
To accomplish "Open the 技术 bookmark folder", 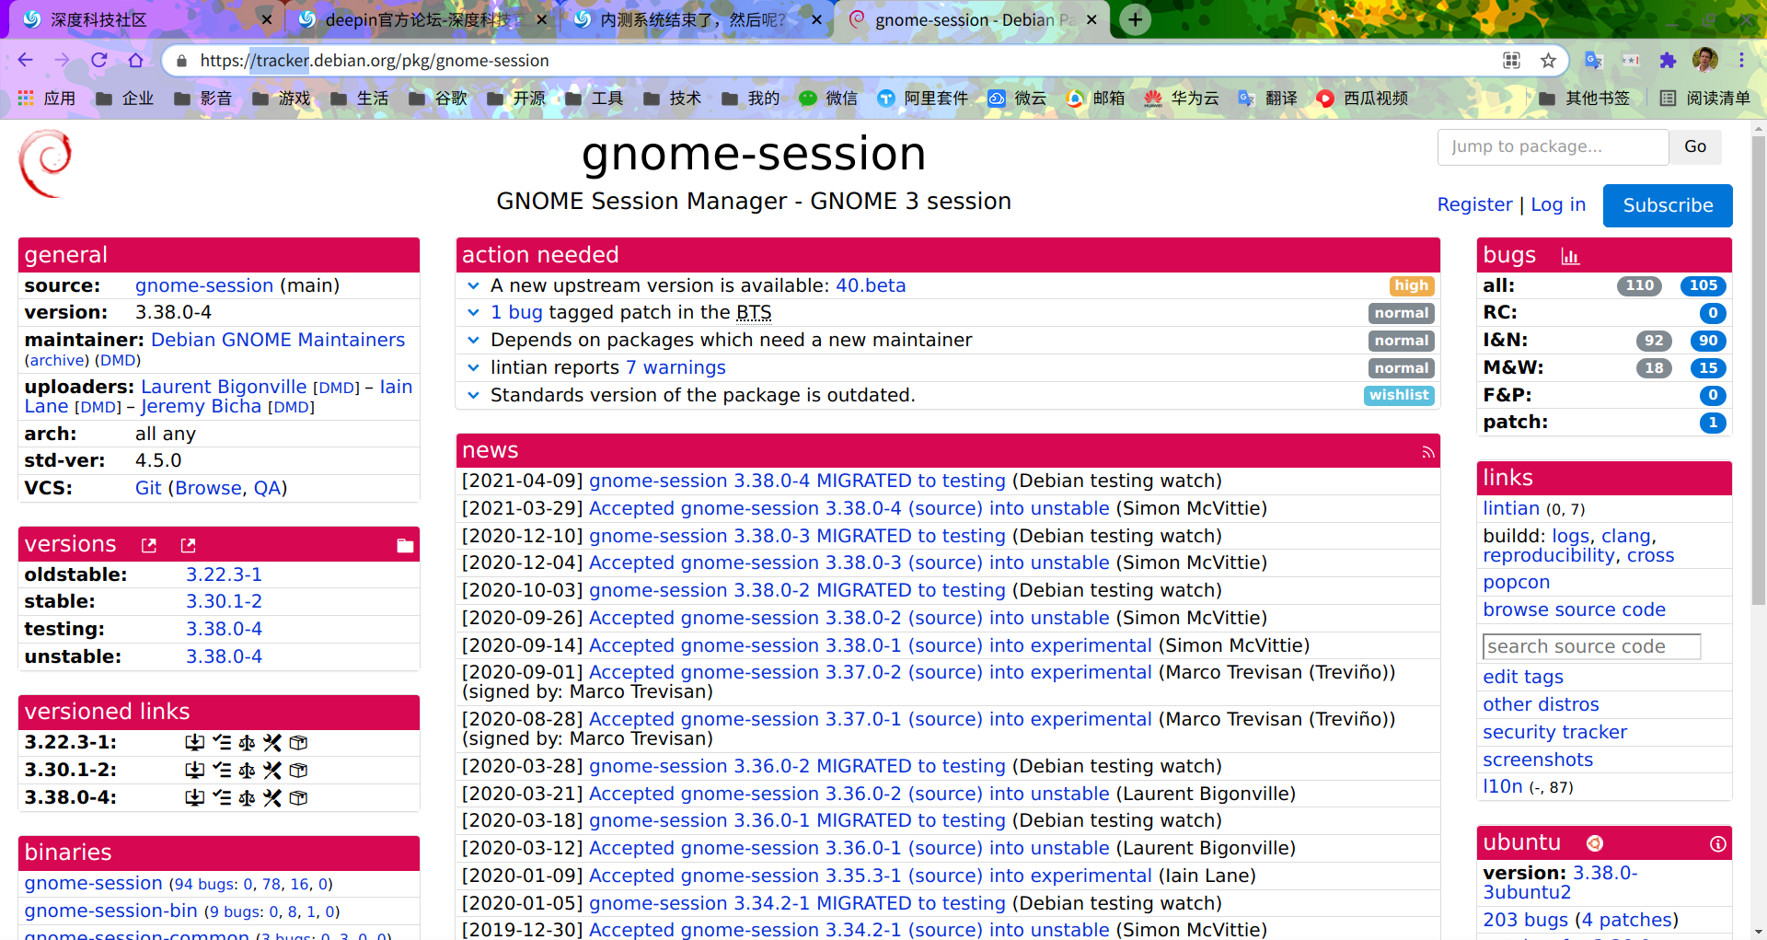I will point(673,98).
